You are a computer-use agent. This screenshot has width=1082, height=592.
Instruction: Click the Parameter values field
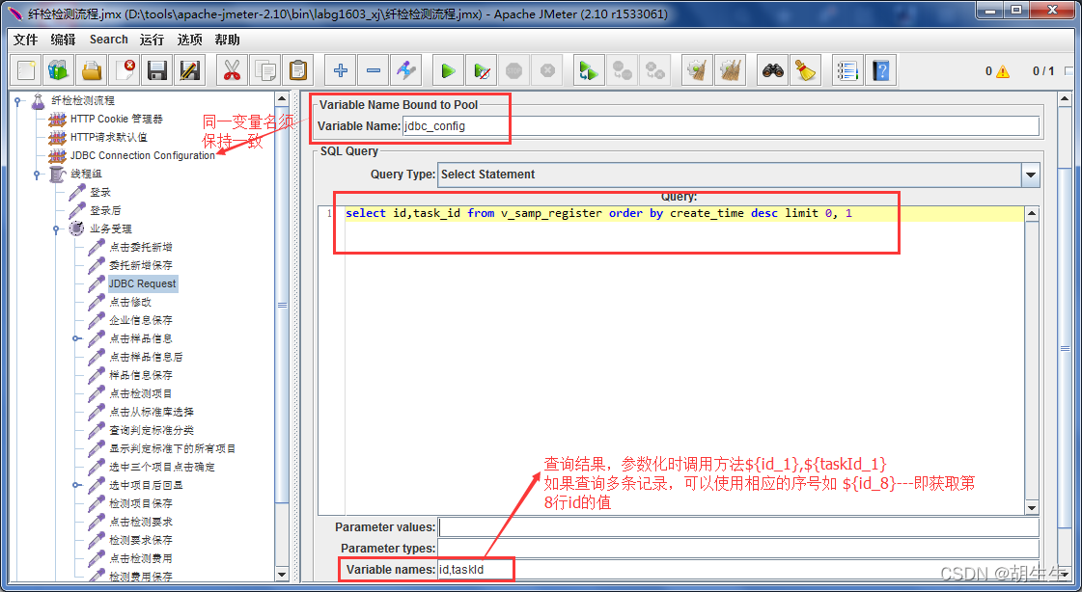pos(738,527)
